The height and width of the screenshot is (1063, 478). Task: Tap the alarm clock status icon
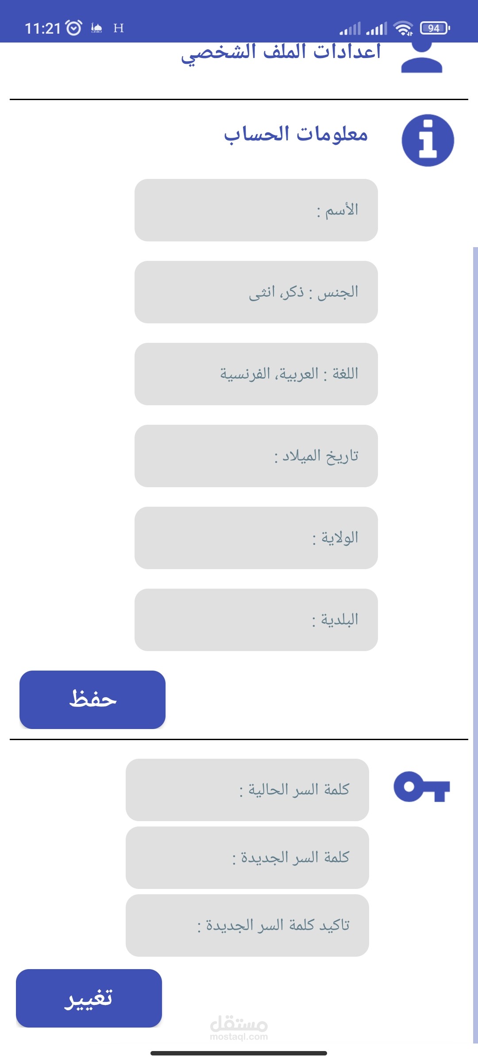click(73, 28)
